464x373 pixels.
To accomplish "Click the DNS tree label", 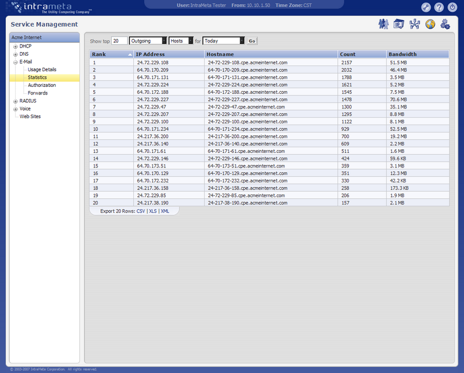I will pos(24,54).
